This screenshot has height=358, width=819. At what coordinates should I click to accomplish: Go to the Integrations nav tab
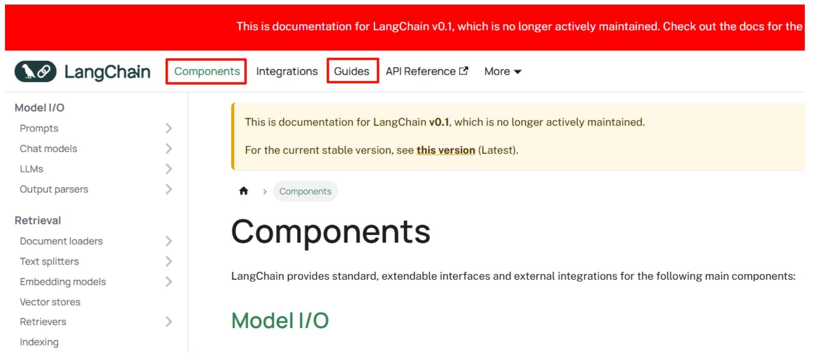click(x=287, y=71)
